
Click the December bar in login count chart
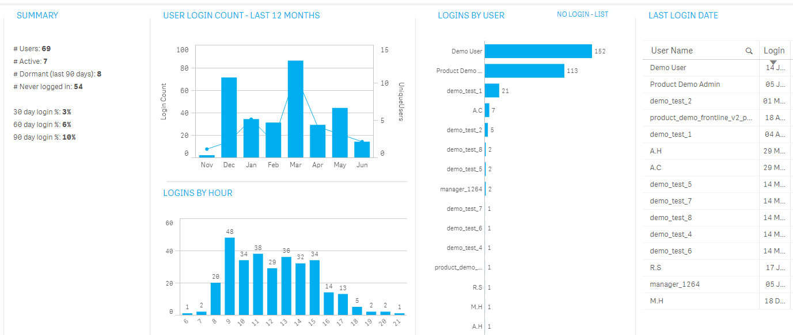[229, 117]
